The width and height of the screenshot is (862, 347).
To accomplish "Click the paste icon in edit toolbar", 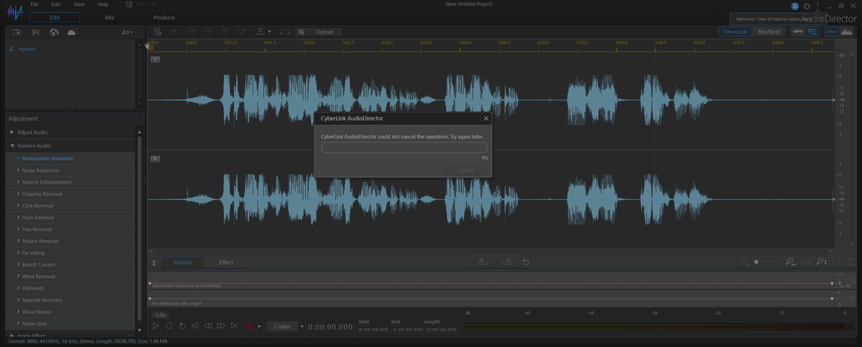I will pos(207,32).
